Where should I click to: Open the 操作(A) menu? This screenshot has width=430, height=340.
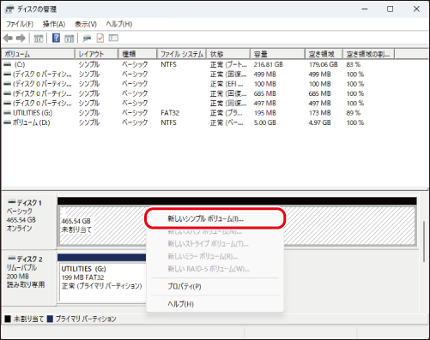(54, 24)
